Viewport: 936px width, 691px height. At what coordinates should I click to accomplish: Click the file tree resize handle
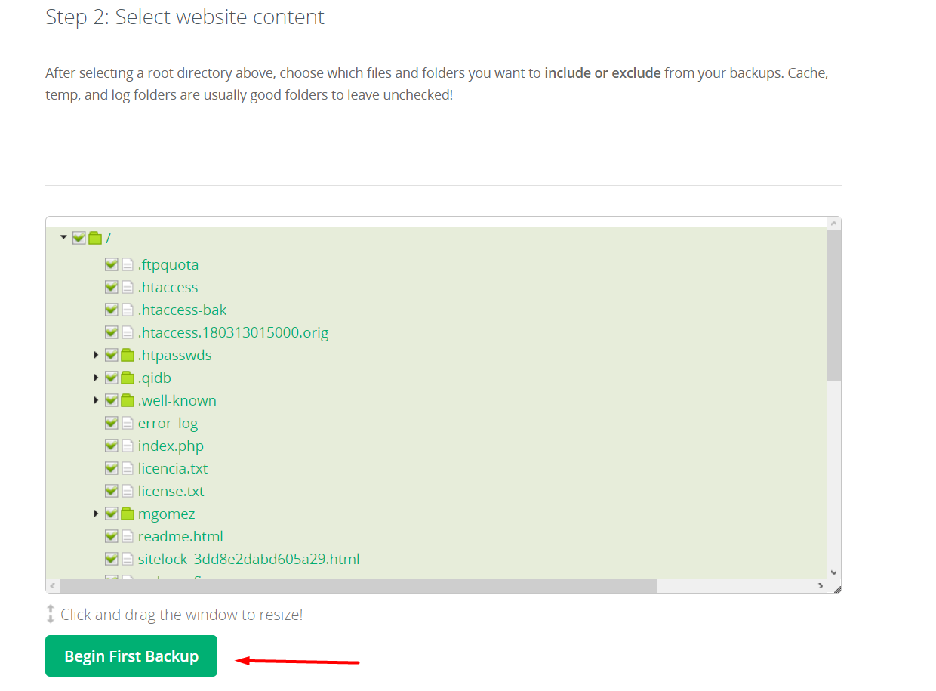pyautogui.click(x=836, y=588)
